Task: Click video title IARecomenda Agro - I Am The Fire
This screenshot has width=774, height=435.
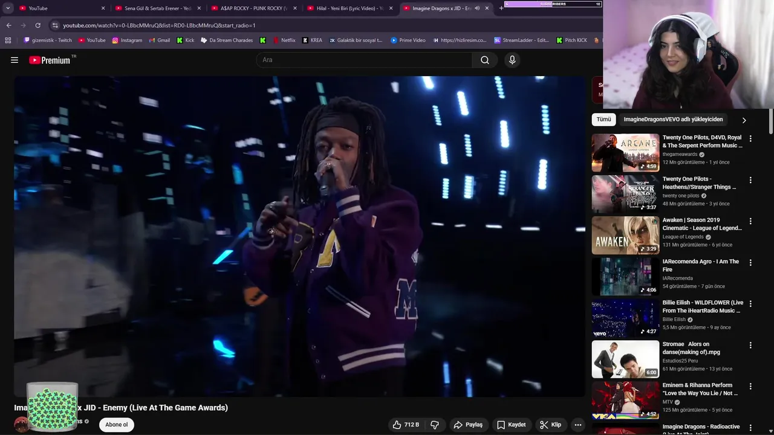Action: click(700, 265)
